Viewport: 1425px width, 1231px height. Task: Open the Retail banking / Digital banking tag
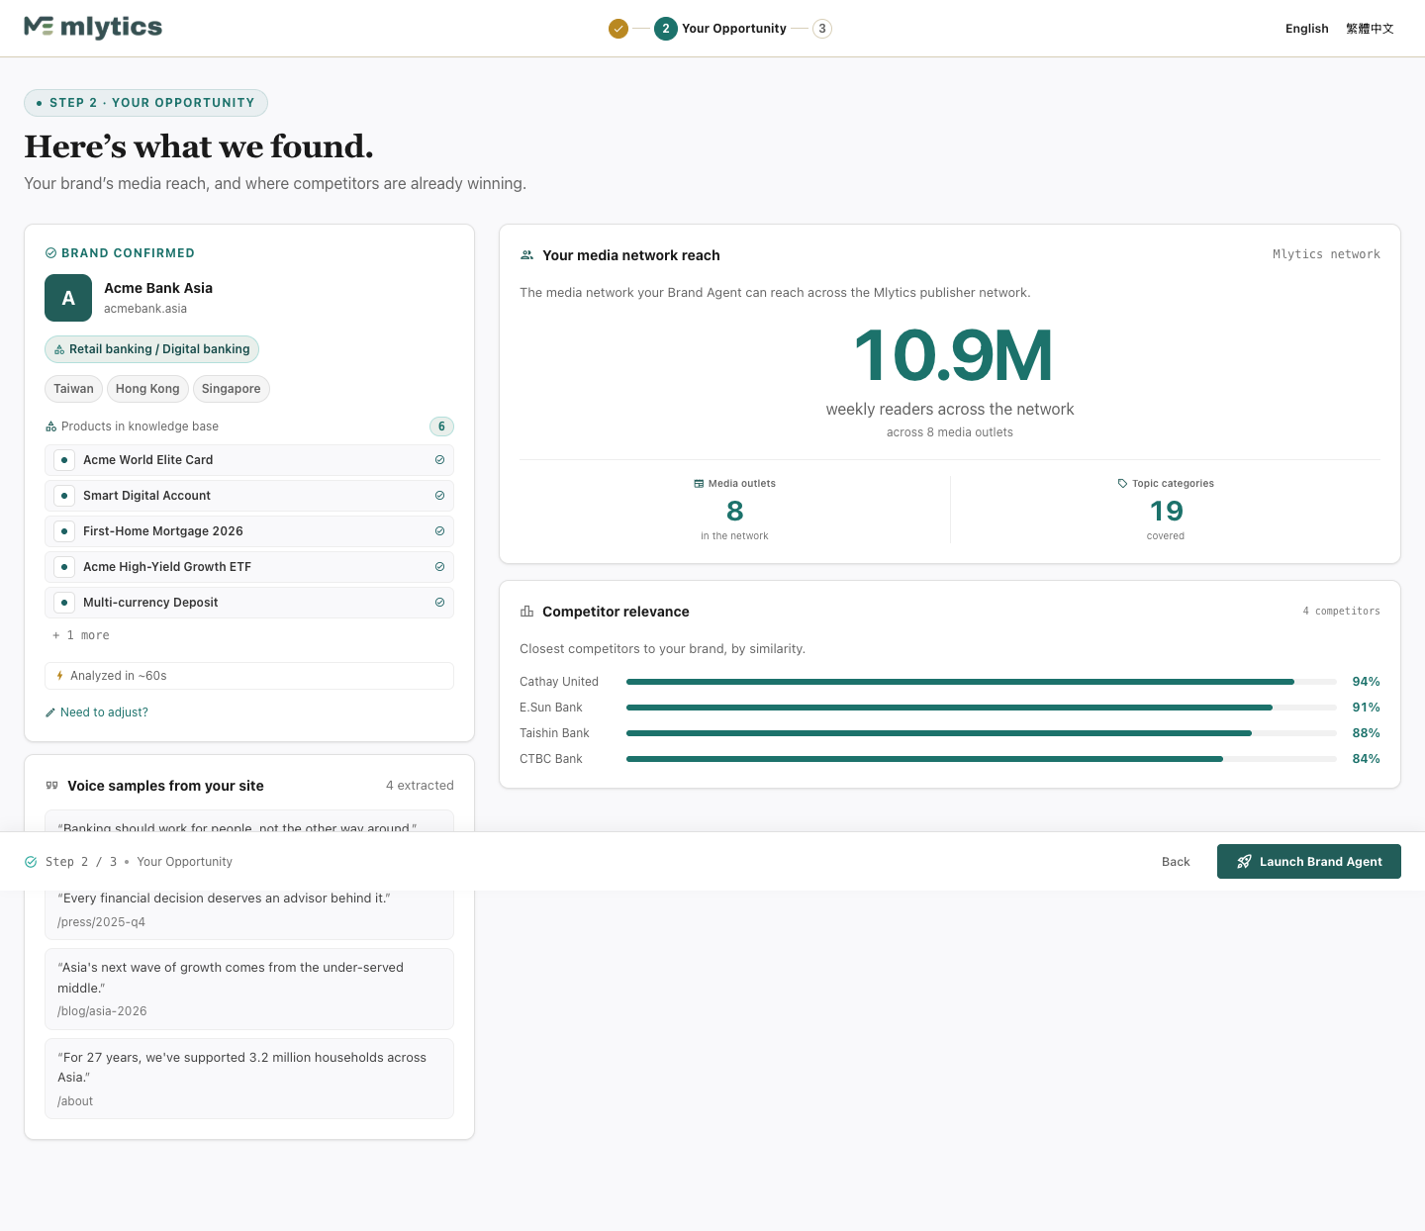click(151, 349)
